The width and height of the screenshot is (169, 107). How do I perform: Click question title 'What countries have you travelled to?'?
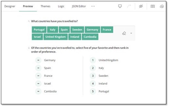pos(55,21)
